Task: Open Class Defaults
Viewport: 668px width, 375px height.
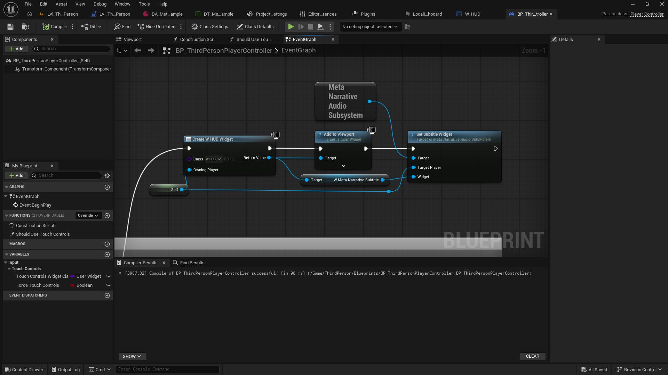Action: point(255,26)
